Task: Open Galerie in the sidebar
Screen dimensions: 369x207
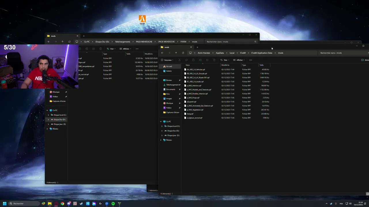Action: (x=169, y=71)
